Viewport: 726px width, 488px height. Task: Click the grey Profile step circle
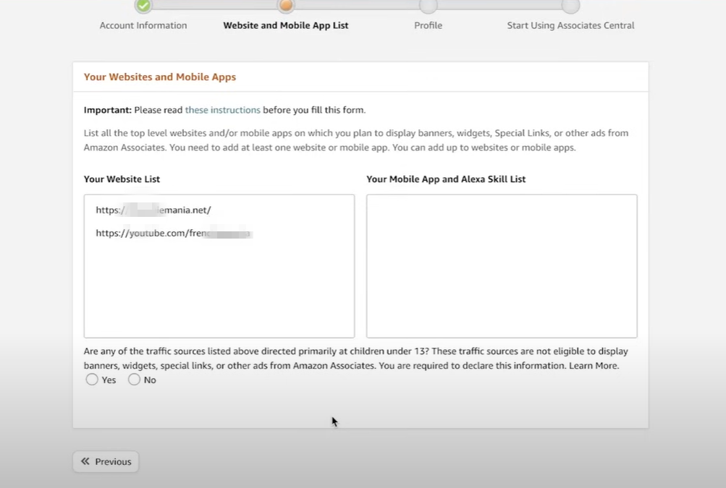click(428, 6)
